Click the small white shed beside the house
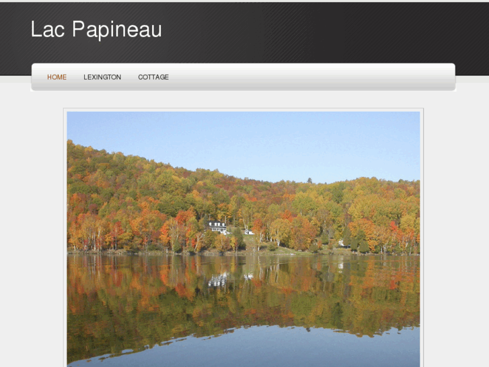This screenshot has width=489, height=367. (249, 232)
